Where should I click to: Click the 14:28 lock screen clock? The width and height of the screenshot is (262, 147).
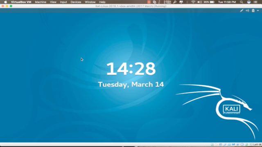tap(131, 69)
